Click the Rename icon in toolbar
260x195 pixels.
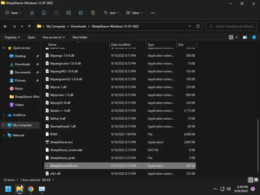coord(69,13)
